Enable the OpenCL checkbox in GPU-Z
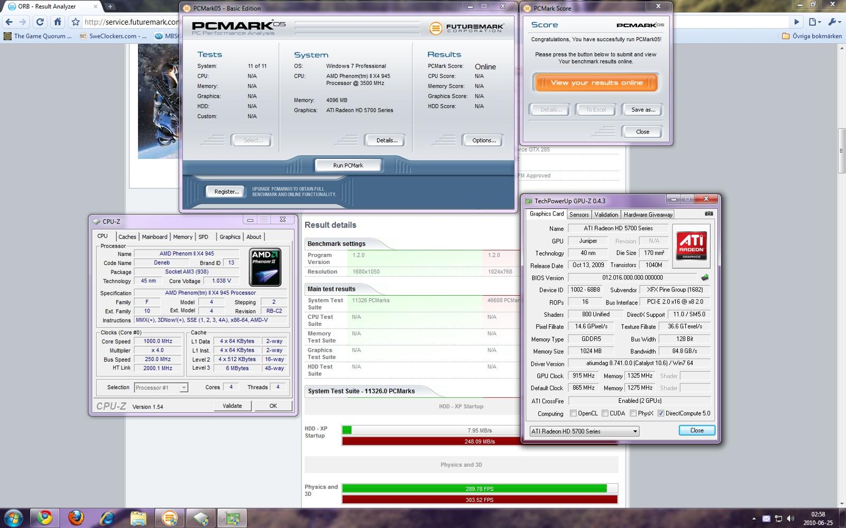 (573, 413)
